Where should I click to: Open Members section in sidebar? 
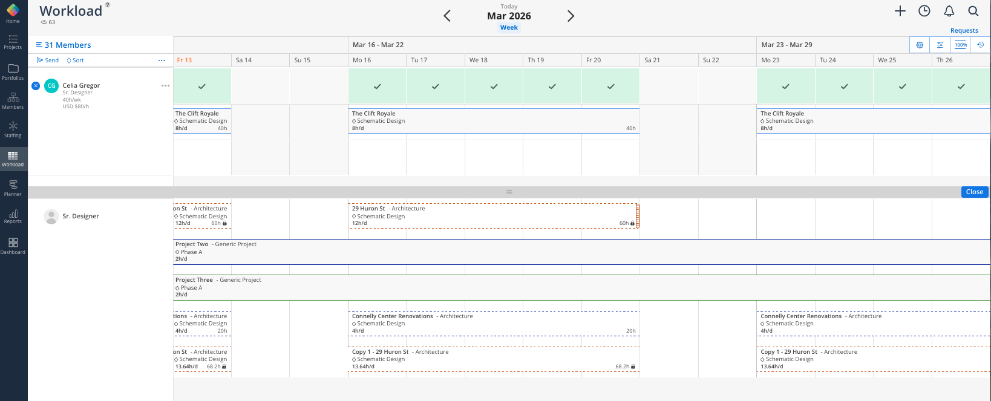[x=13, y=101]
